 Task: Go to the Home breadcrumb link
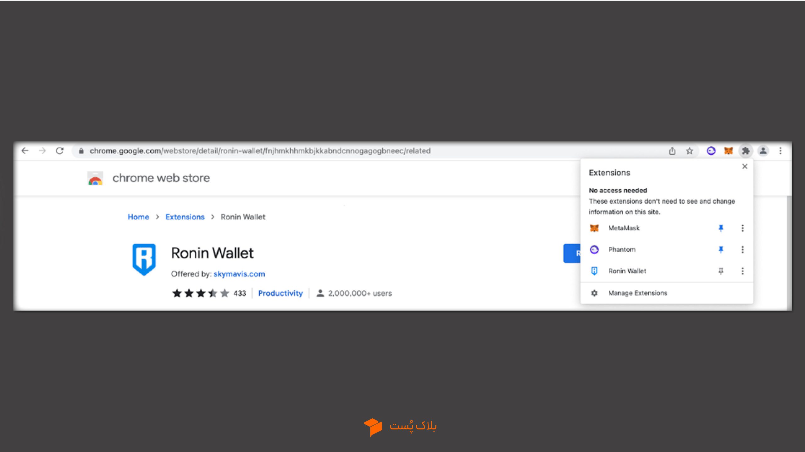pos(138,217)
